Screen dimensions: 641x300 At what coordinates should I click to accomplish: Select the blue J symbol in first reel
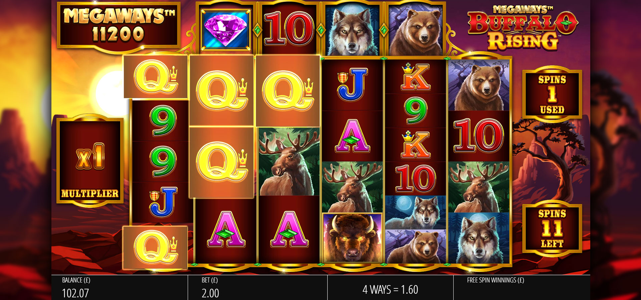point(163,202)
